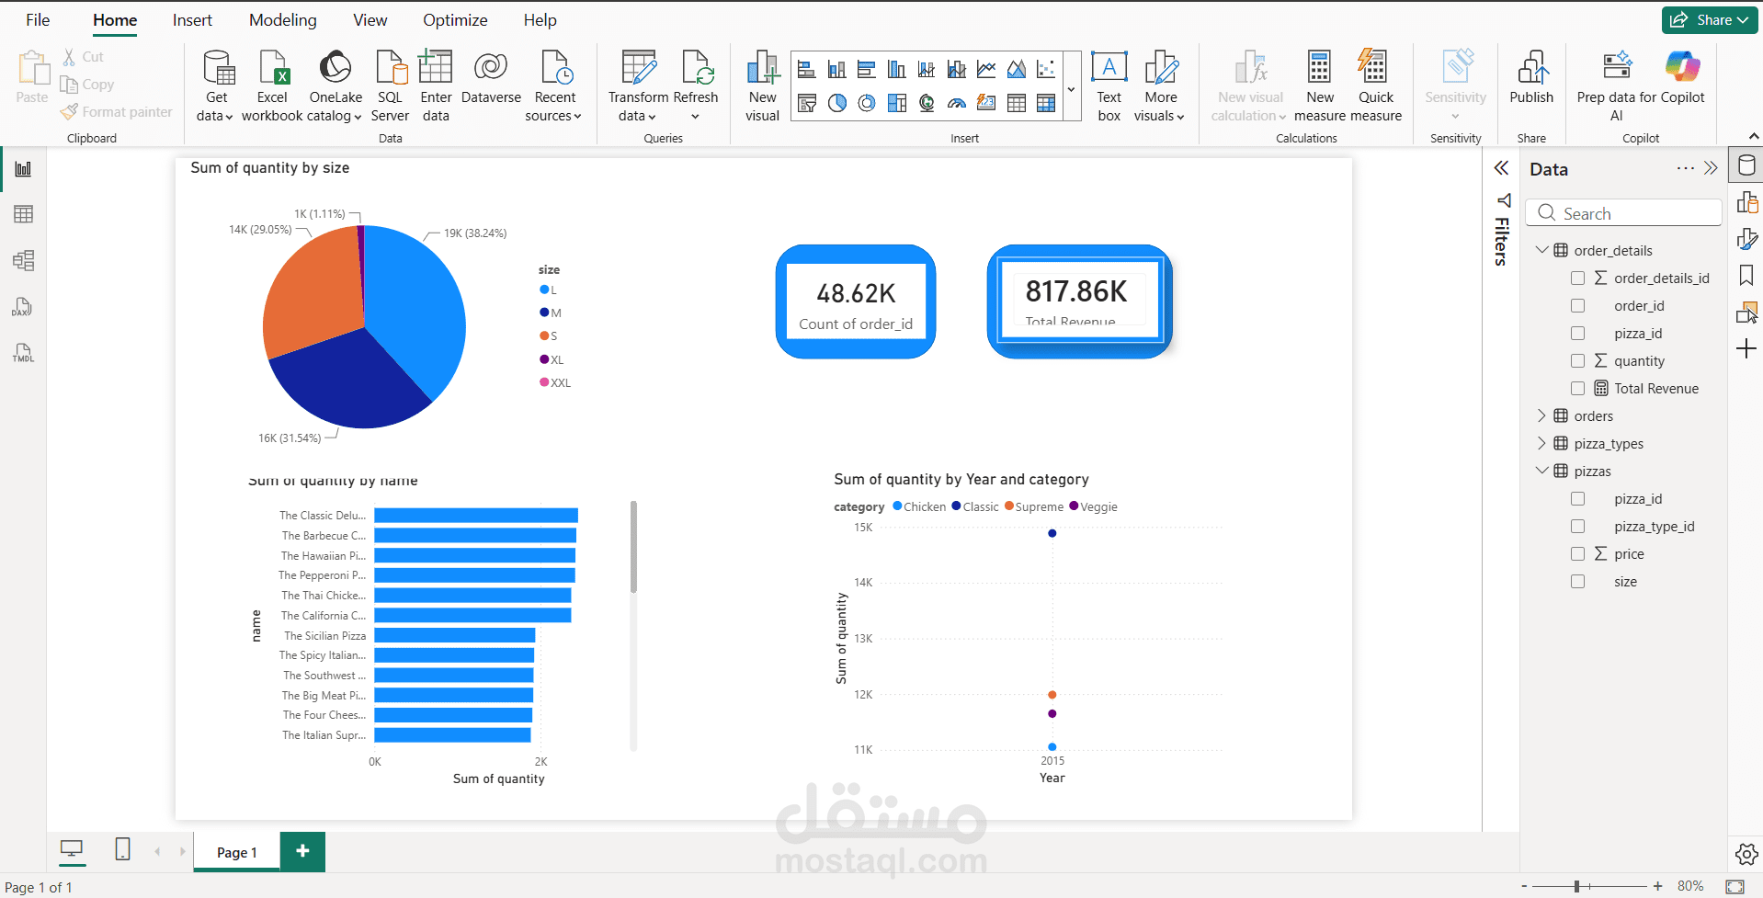Open Model view in left sidebar

[23, 260]
